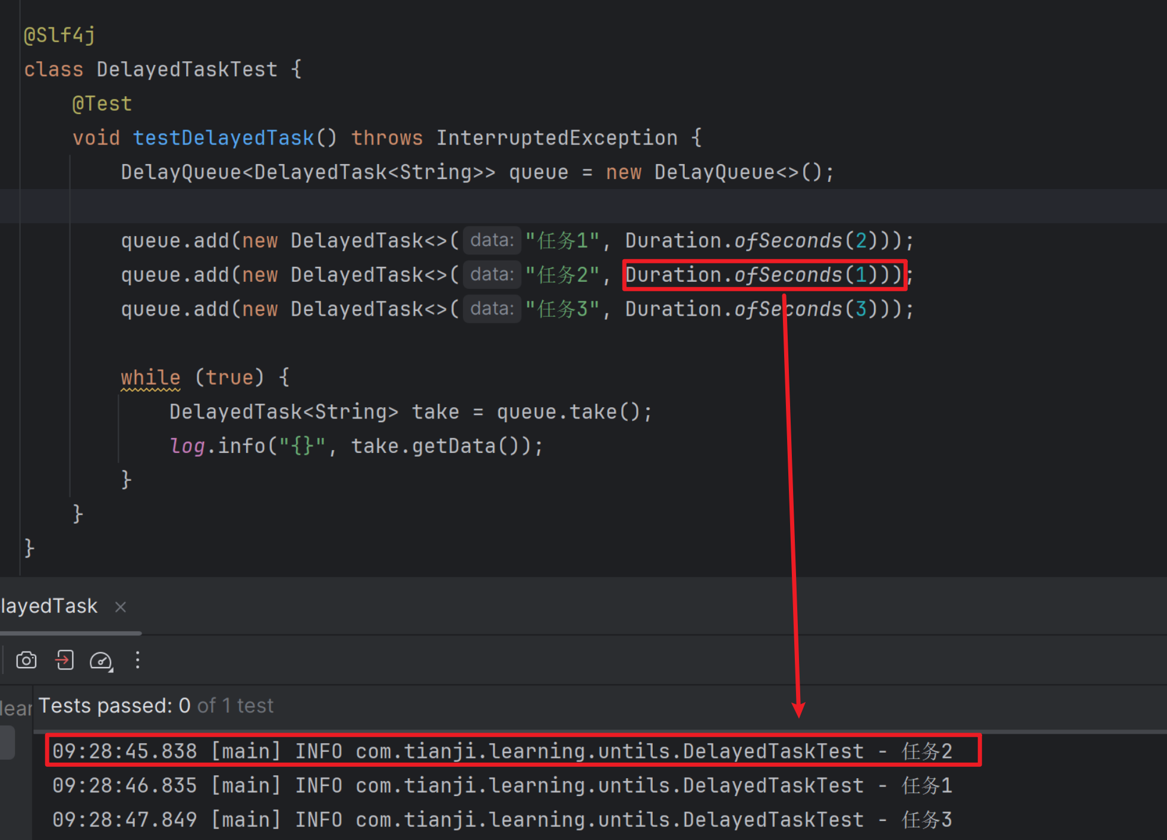Click Duration.ofSeconds(1) in the red box

(763, 275)
